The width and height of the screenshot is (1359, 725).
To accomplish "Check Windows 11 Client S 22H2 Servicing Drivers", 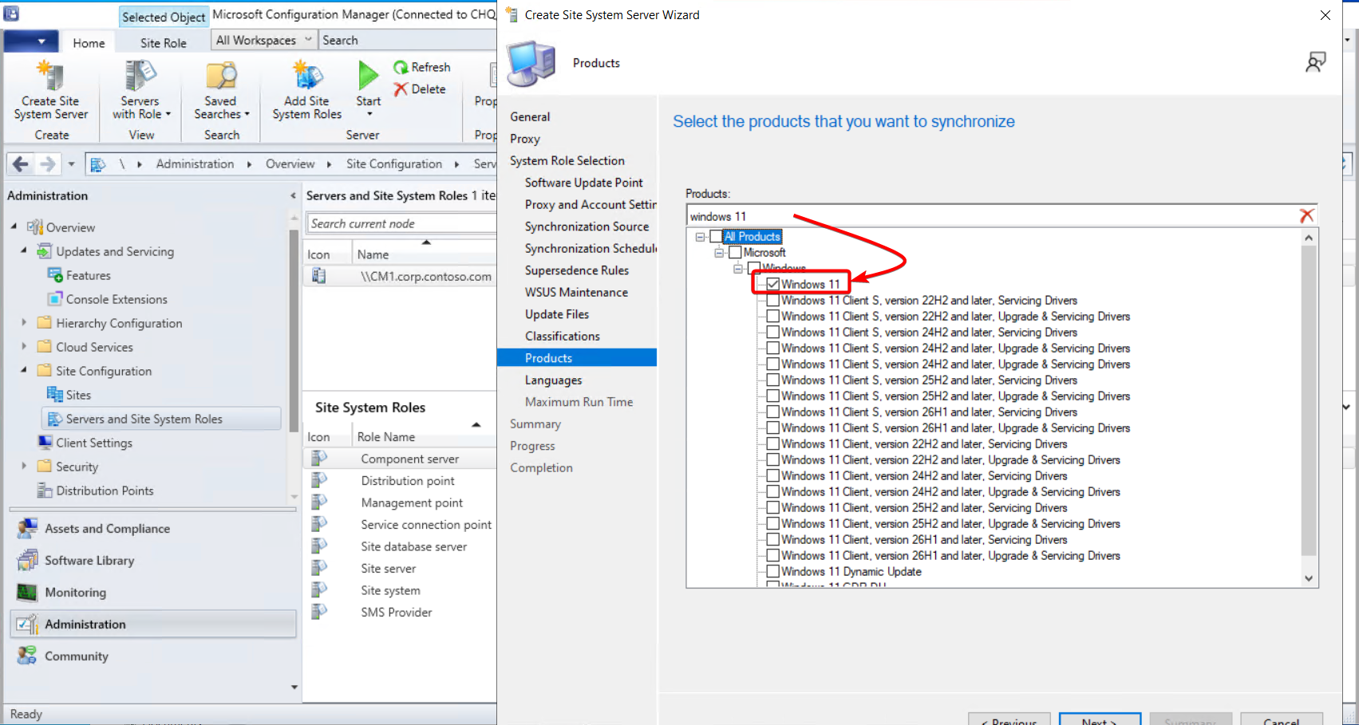I will pos(773,300).
